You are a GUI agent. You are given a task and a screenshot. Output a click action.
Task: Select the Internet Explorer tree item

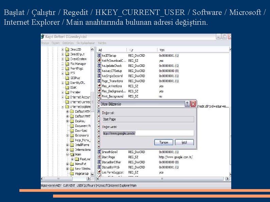[80, 107]
